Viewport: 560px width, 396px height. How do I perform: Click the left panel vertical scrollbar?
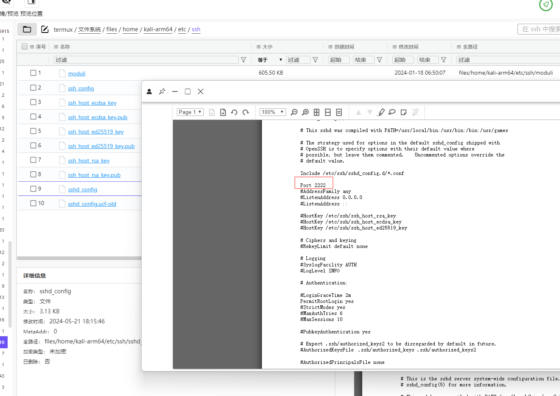(10, 284)
